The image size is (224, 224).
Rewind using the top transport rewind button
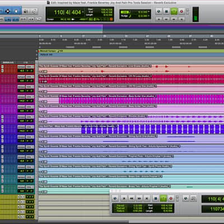coord(166,19)
